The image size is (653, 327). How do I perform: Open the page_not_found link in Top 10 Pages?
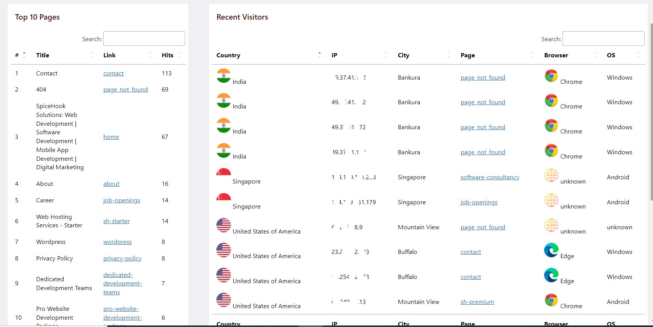point(126,89)
